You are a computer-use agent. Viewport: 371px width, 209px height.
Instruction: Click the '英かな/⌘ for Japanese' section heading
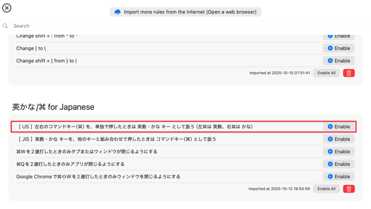pos(53,107)
